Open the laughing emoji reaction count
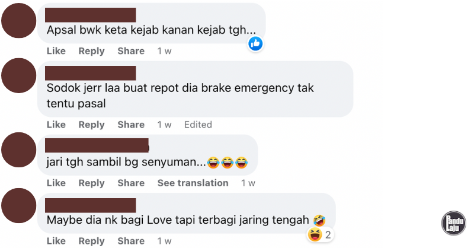 (x=321, y=235)
